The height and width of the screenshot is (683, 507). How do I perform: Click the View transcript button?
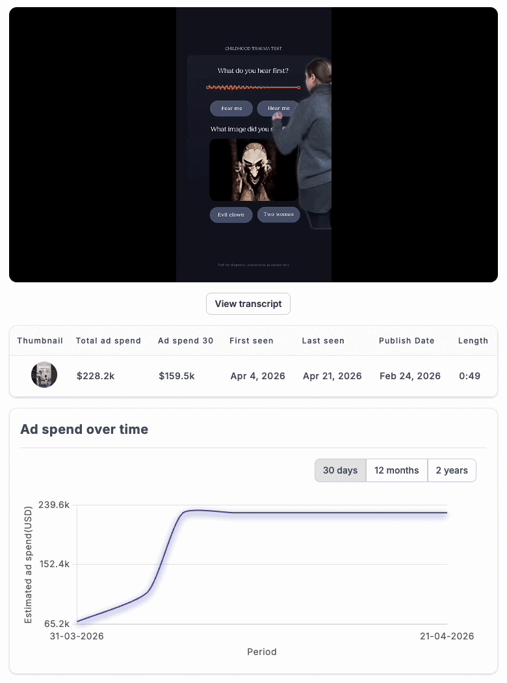[248, 304]
